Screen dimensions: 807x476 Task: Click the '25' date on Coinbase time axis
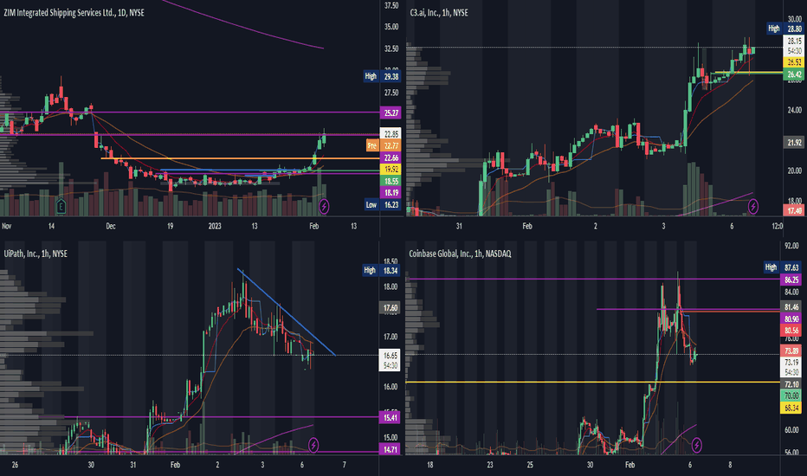tap(530, 465)
